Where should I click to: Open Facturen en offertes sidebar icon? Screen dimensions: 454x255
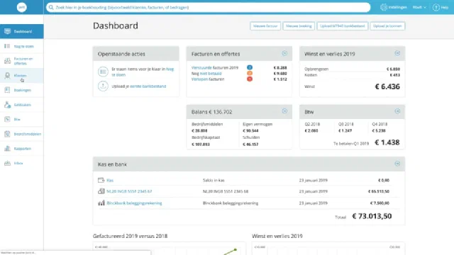[x=7, y=61]
